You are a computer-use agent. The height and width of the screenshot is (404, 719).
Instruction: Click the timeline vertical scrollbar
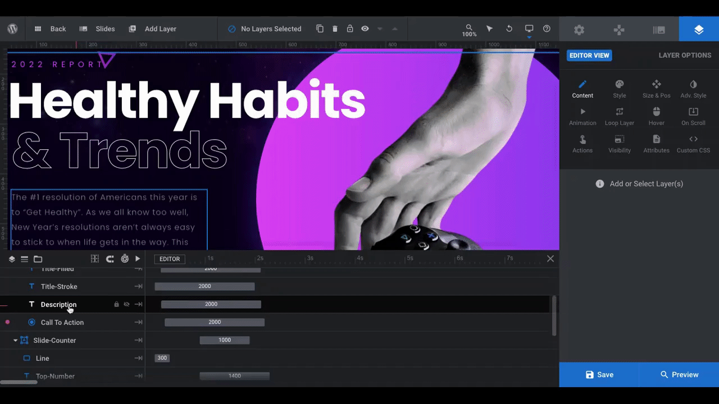pos(554,316)
